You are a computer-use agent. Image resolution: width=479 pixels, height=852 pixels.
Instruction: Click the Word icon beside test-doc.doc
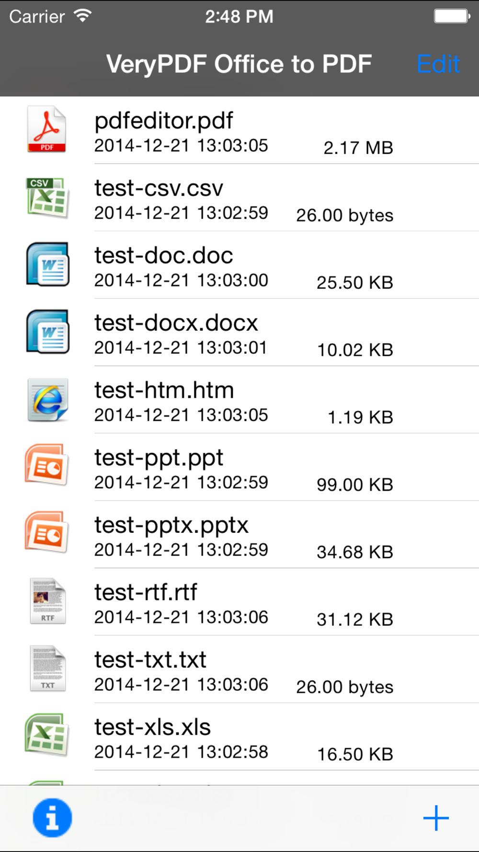[47, 265]
